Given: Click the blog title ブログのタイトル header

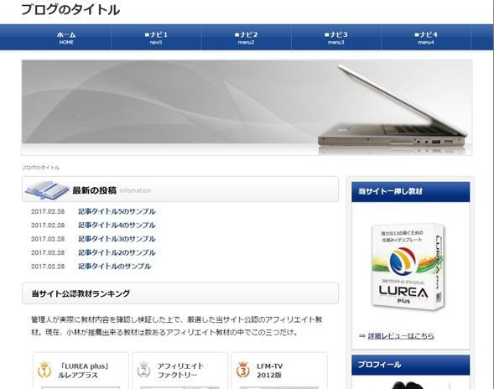Looking at the screenshot, I should point(70,10).
